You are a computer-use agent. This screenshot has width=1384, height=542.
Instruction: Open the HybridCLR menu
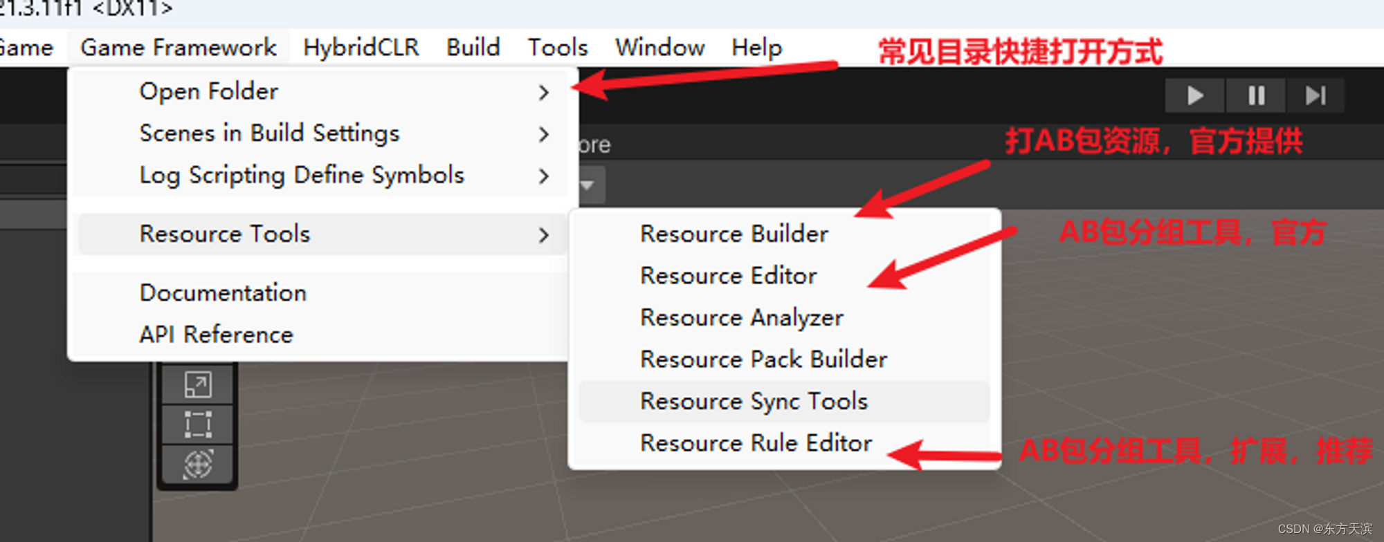[x=361, y=47]
